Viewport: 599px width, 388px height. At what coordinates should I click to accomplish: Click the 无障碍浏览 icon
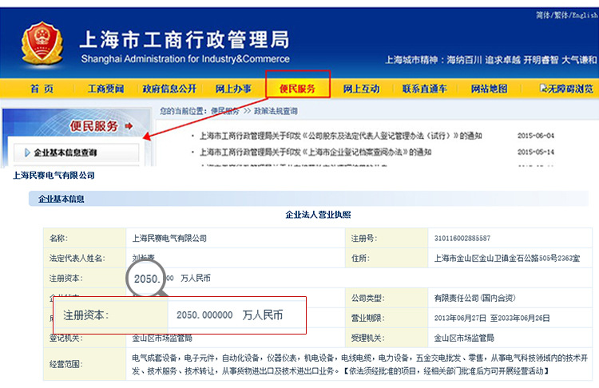point(543,88)
